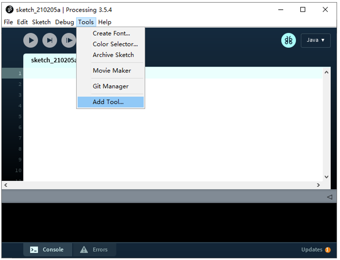
Task: Click the collapse triangle on console bar
Action: click(329, 197)
